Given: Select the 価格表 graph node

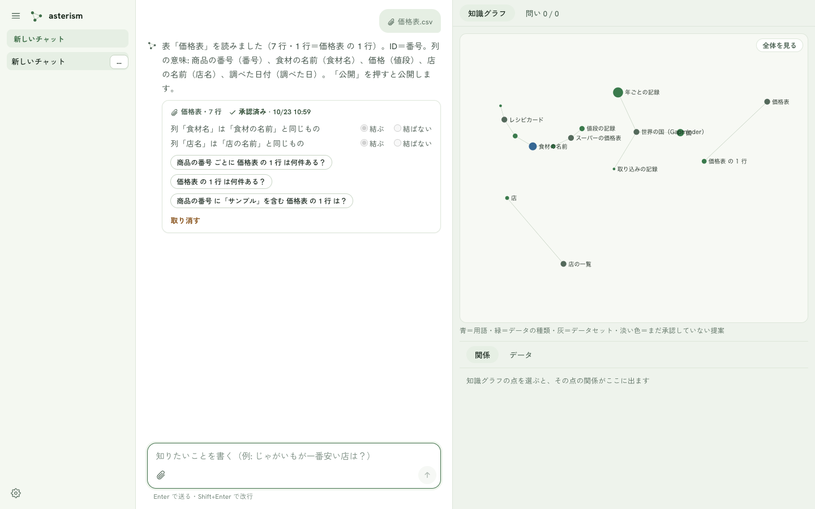Looking at the screenshot, I should pos(767,102).
